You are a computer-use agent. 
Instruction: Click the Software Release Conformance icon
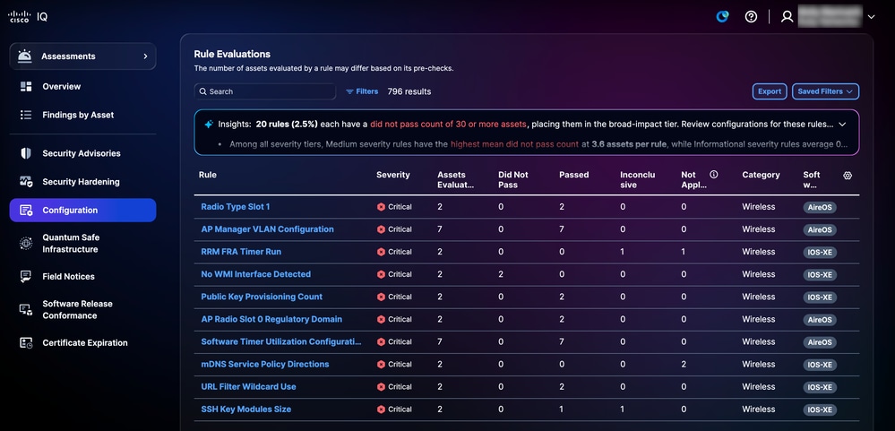click(26, 309)
